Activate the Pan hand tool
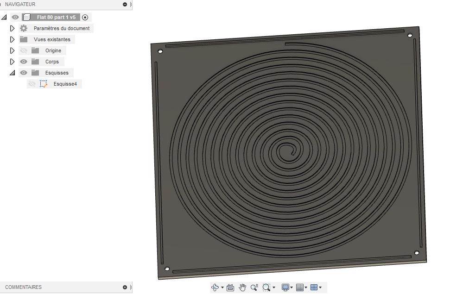Screen dimensions: 463x294 pyautogui.click(x=242, y=287)
